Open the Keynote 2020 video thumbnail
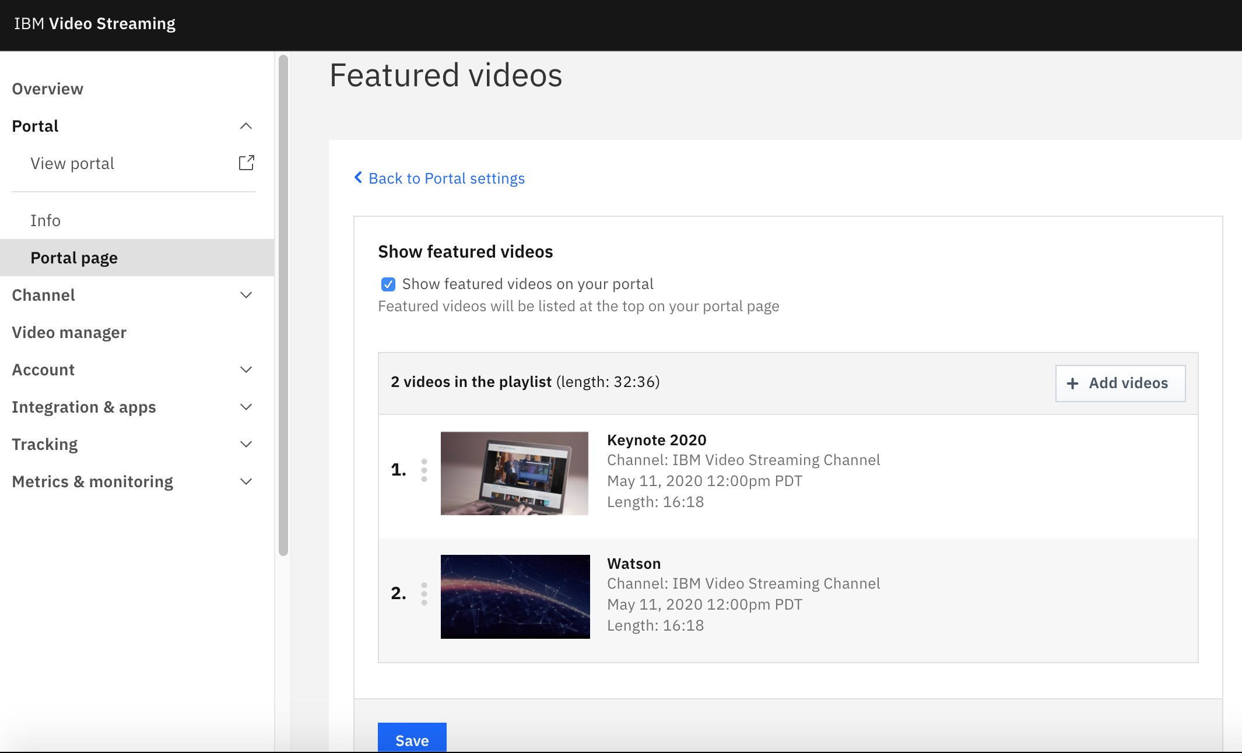This screenshot has width=1242, height=753. [x=514, y=473]
